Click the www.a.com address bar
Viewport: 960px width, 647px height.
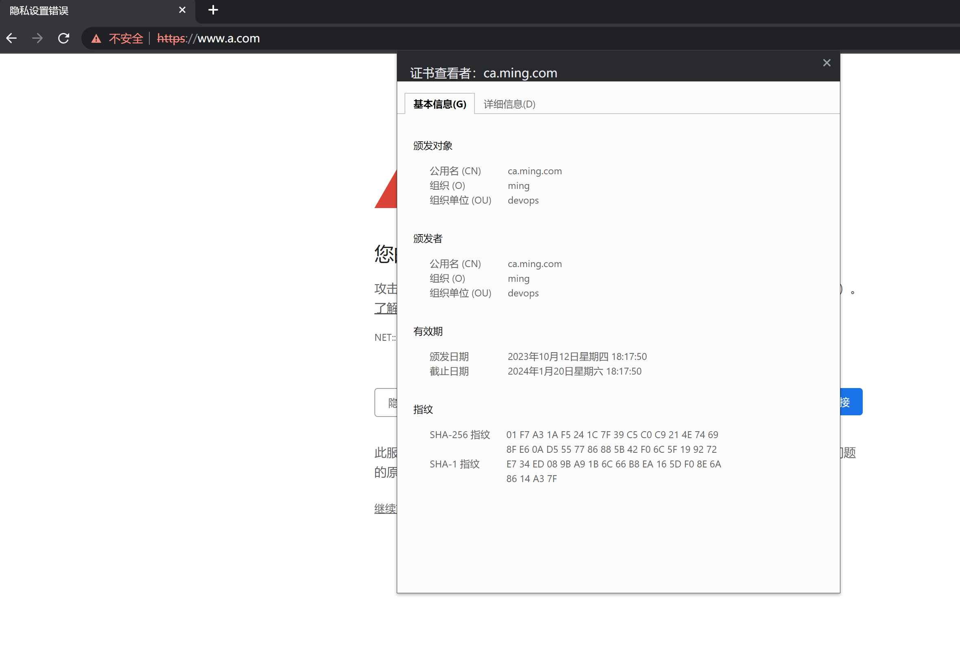point(228,38)
